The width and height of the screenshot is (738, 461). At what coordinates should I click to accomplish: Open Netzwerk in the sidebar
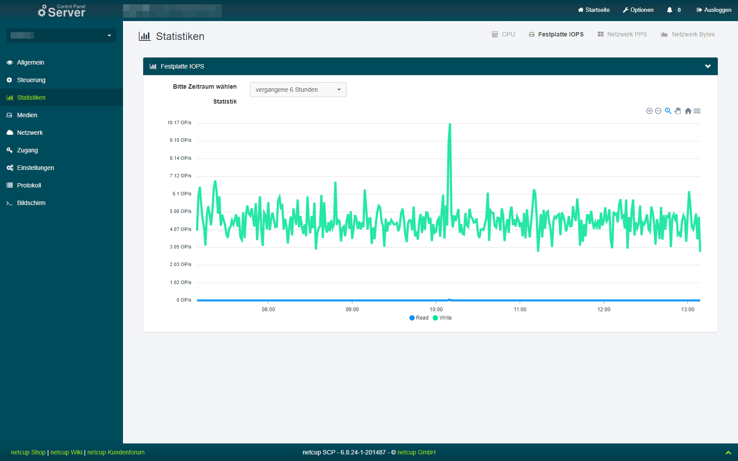(30, 133)
